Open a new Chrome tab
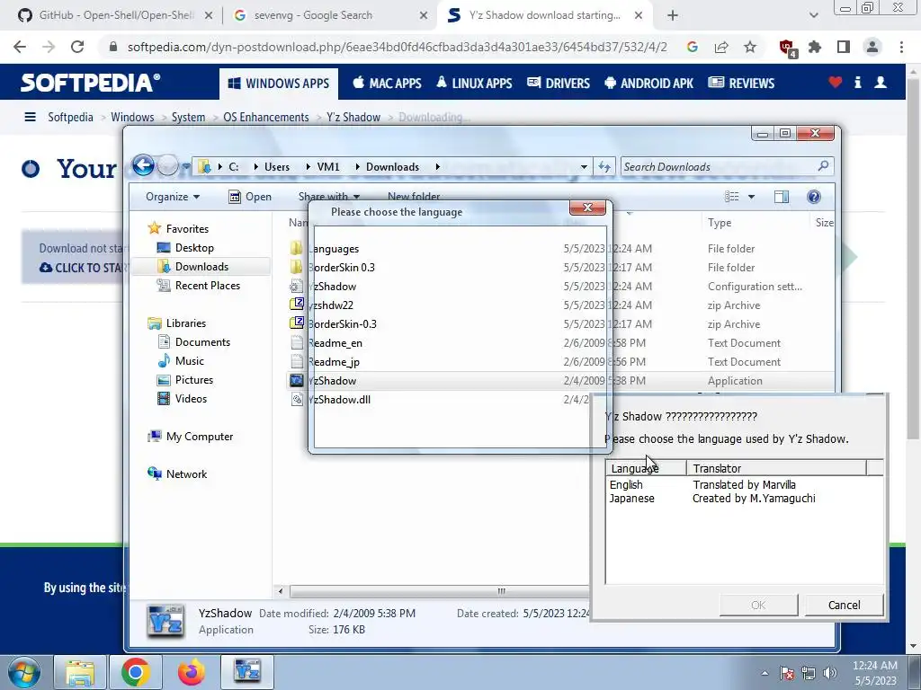 point(673,15)
